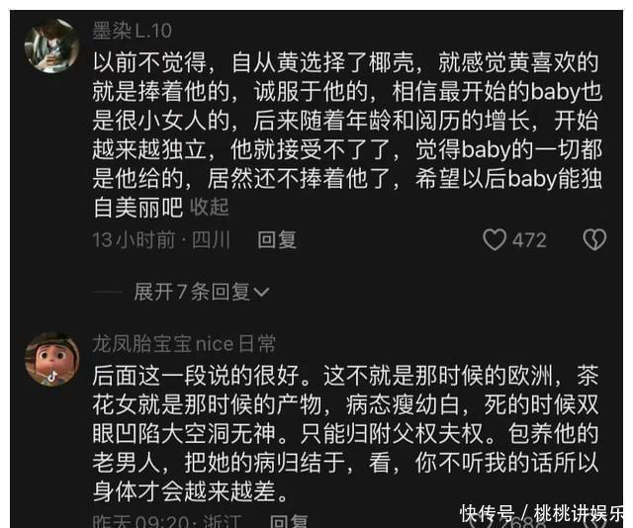Open the username 墨染L.10
Image resolution: width=633 pixels, height=528 pixels.
coord(133,31)
